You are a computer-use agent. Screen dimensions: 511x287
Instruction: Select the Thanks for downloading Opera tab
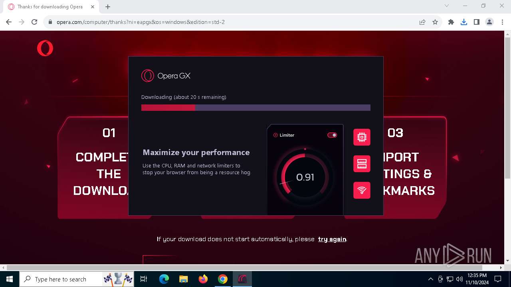pyautogui.click(x=51, y=7)
